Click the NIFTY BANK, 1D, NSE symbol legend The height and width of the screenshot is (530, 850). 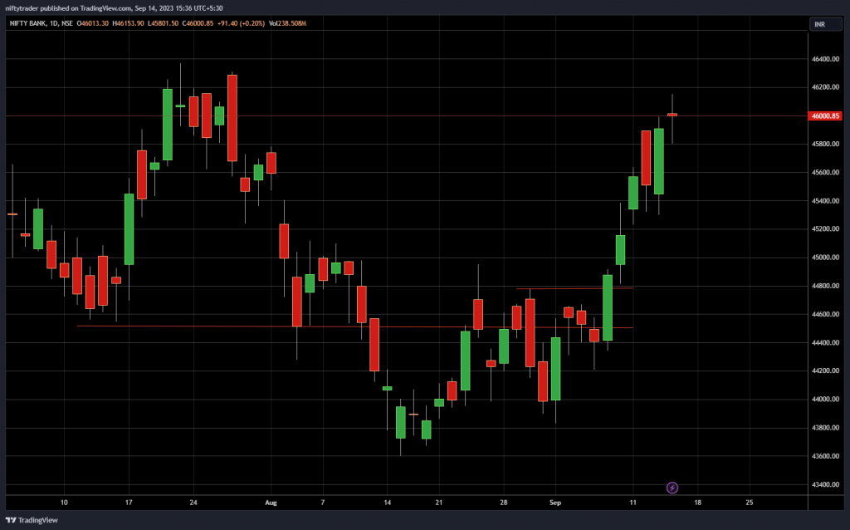(42, 23)
